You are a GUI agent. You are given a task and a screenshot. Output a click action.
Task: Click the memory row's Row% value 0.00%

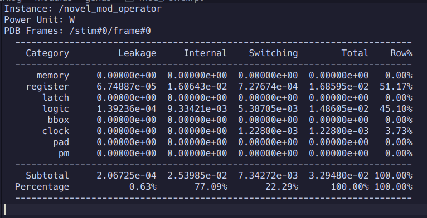[399, 76]
